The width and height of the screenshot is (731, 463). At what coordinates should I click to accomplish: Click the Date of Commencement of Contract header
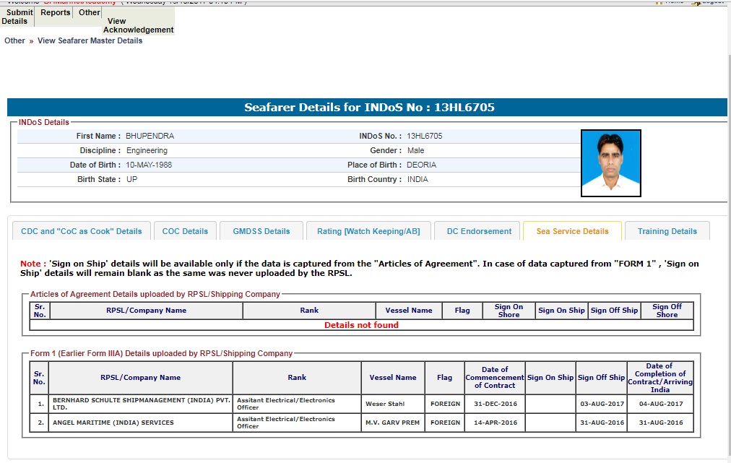[494, 377]
